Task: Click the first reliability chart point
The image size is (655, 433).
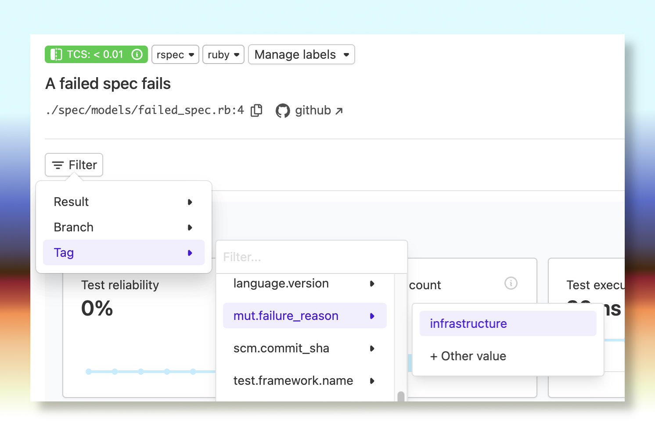Action: pos(89,372)
